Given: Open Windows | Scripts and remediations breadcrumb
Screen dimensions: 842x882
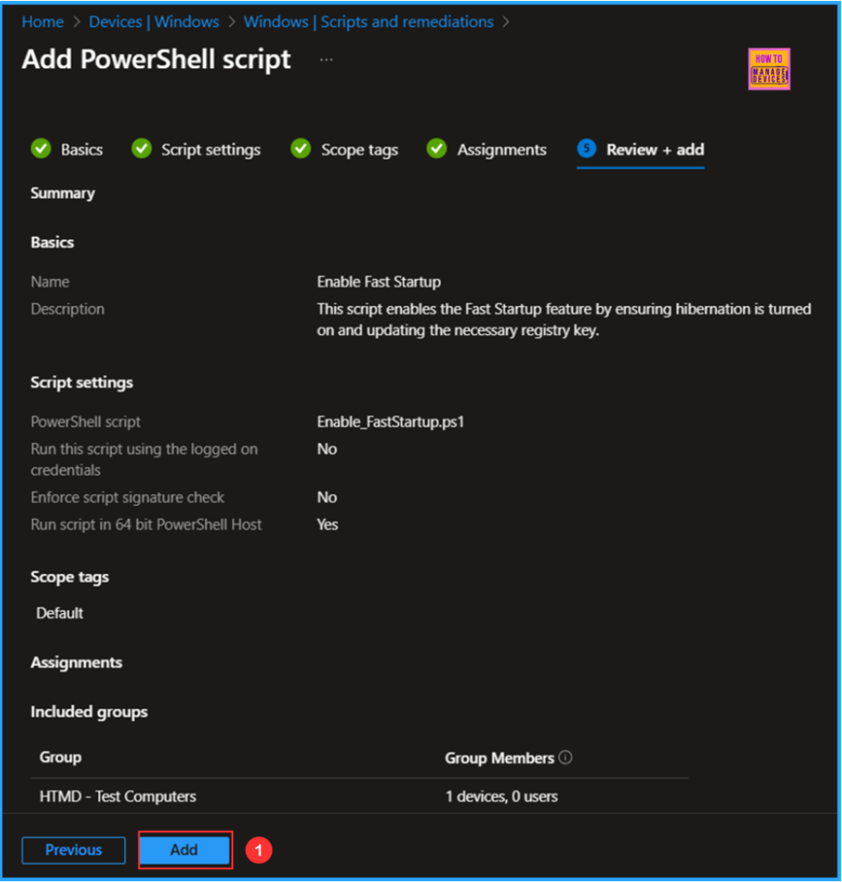Looking at the screenshot, I should click(x=368, y=22).
